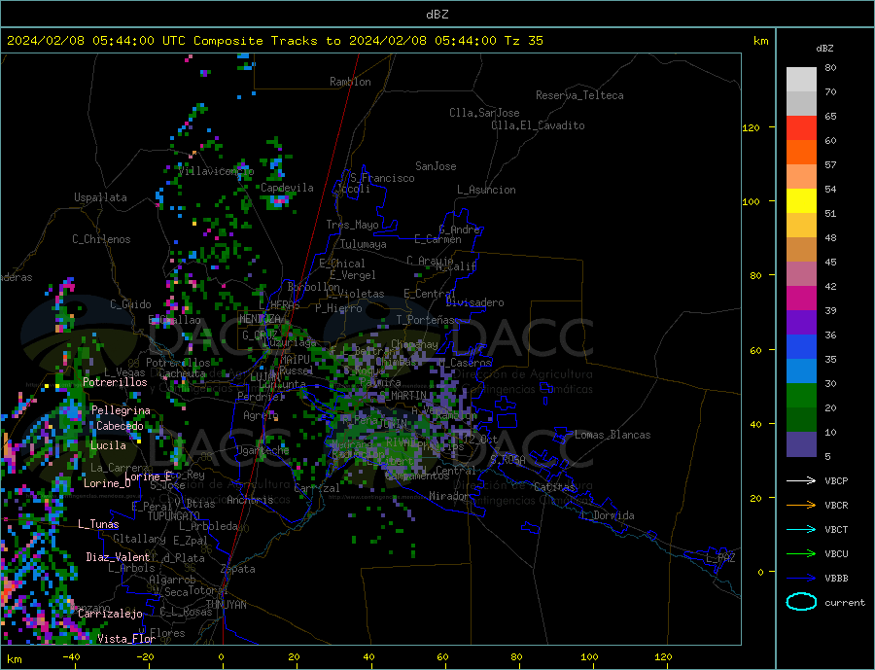This screenshot has width=875, height=670.
Task: Click the S_MARTIN map label
Action: [x=402, y=396]
